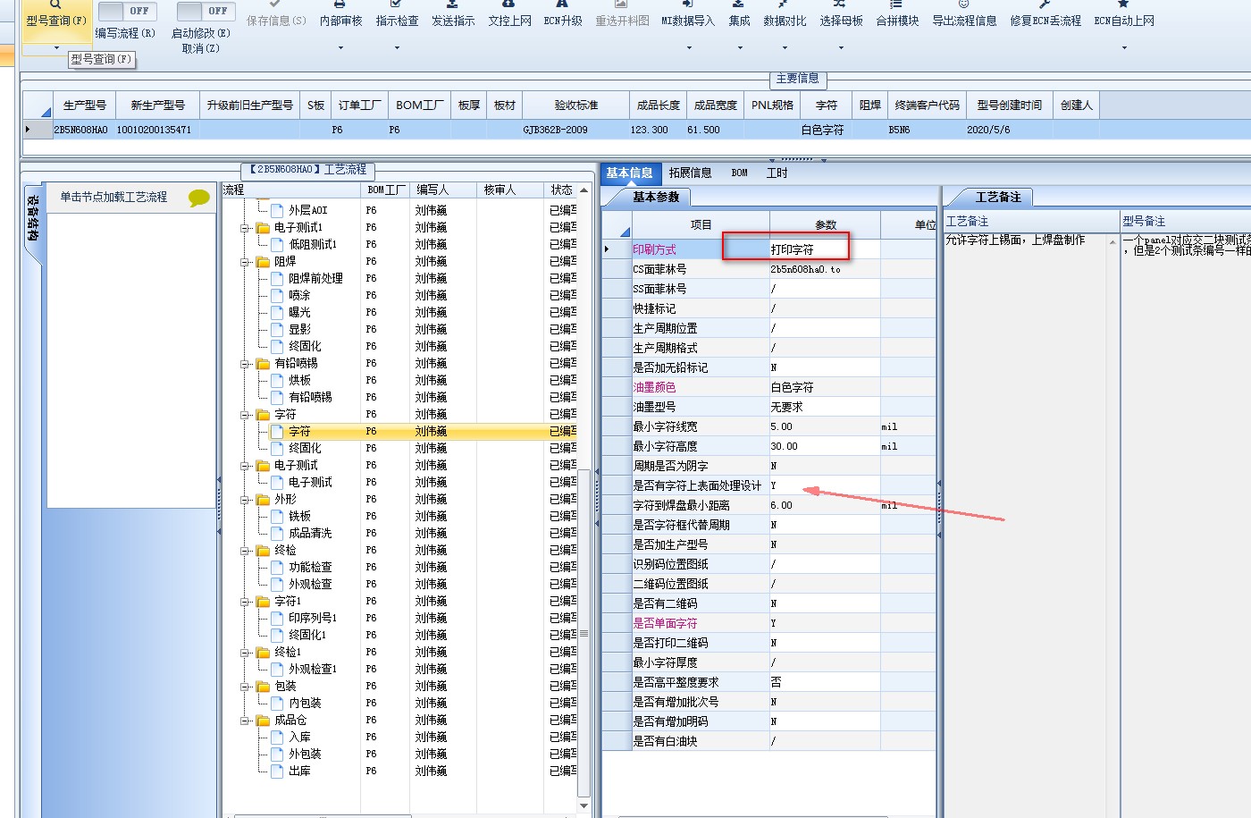Toggle the 编写流程(R) OFF switch
Screen dimensions: 1251x818
pyautogui.click(x=128, y=11)
